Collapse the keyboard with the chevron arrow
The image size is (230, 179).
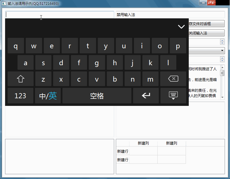181,26
